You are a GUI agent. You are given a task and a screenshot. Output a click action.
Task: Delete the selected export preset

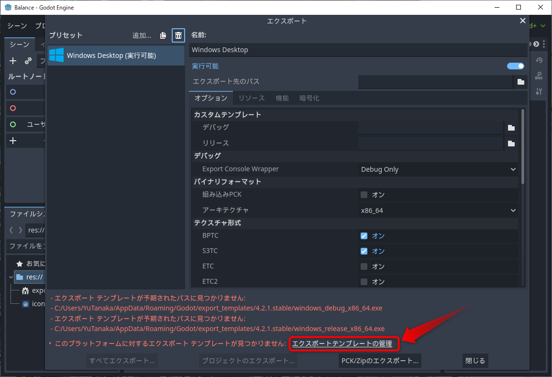(x=177, y=35)
